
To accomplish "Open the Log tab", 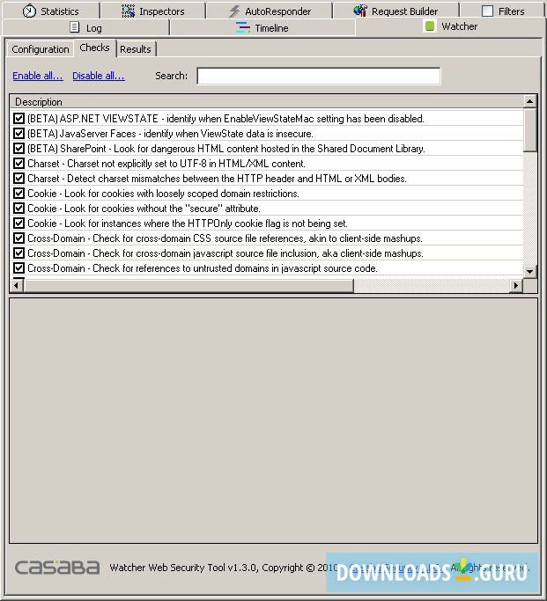I will tap(86, 27).
